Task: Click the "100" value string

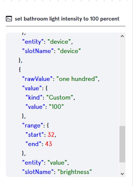Action: (x=56, y=107)
